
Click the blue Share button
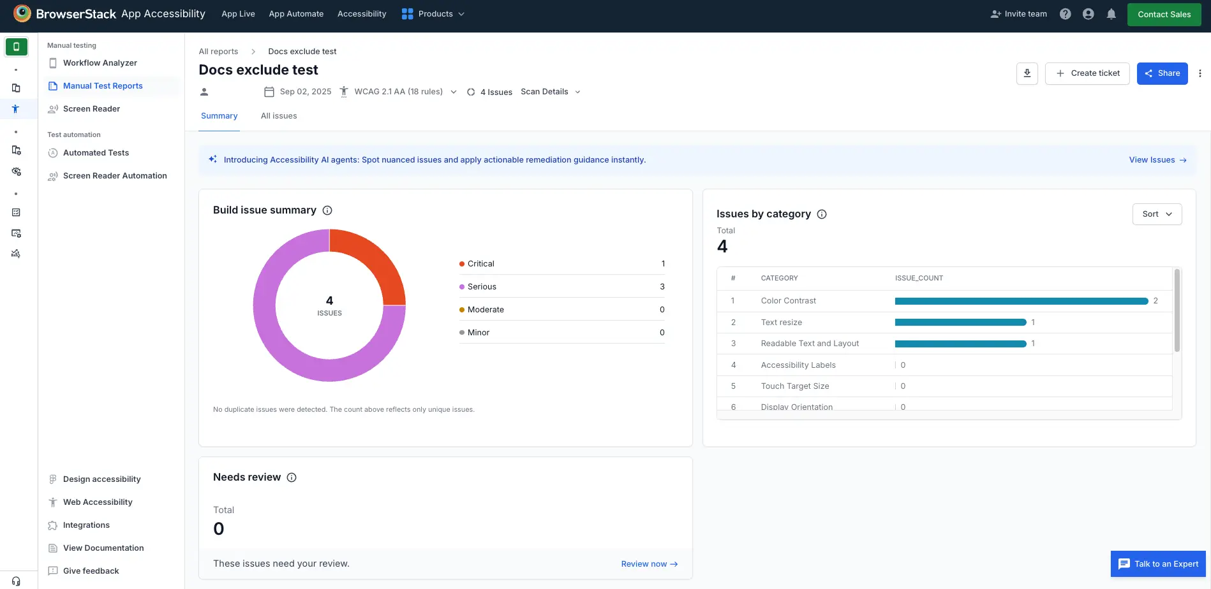pyautogui.click(x=1162, y=73)
